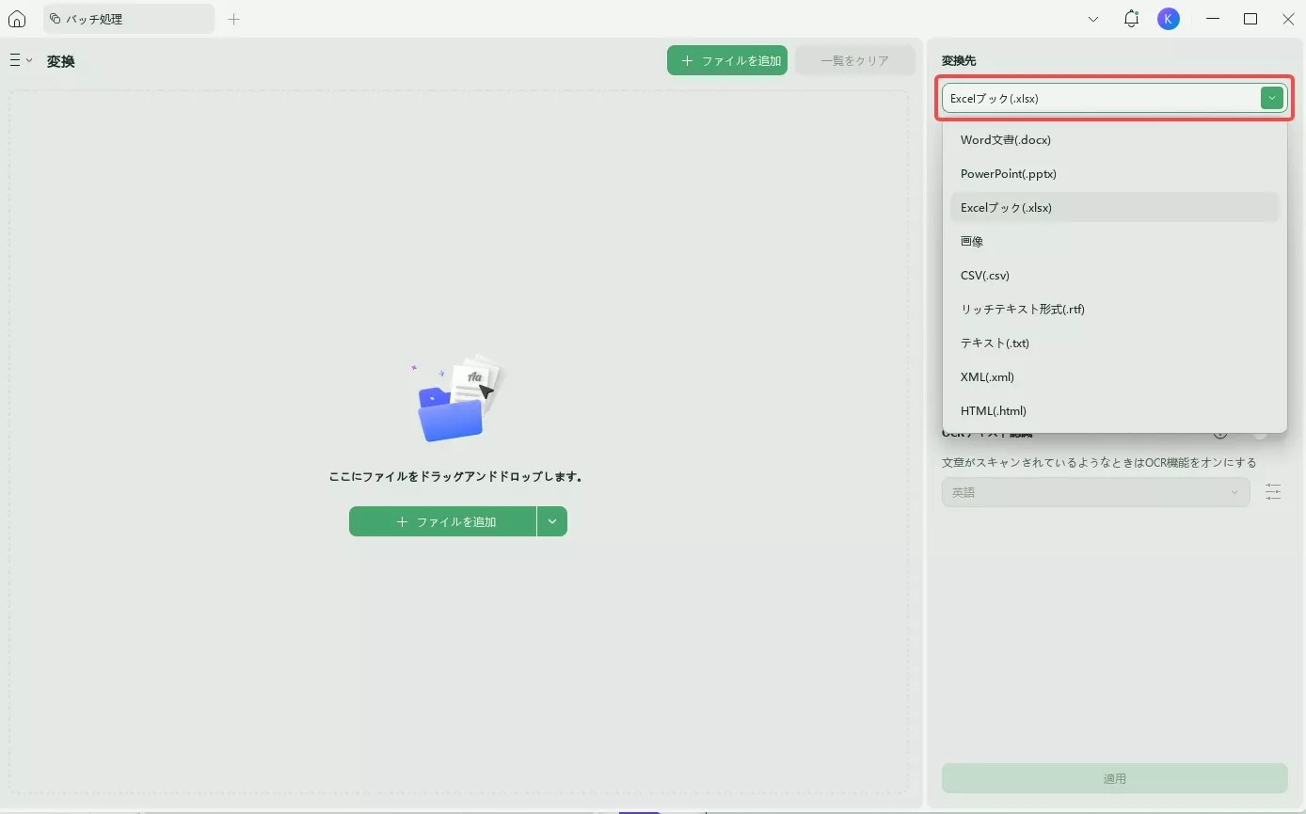Select リッチテキスト形式(.rtf) format
Screen dimensions: 1306x814
point(1115,309)
